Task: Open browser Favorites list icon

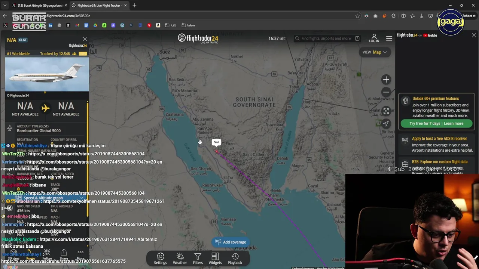Action: coord(412,16)
